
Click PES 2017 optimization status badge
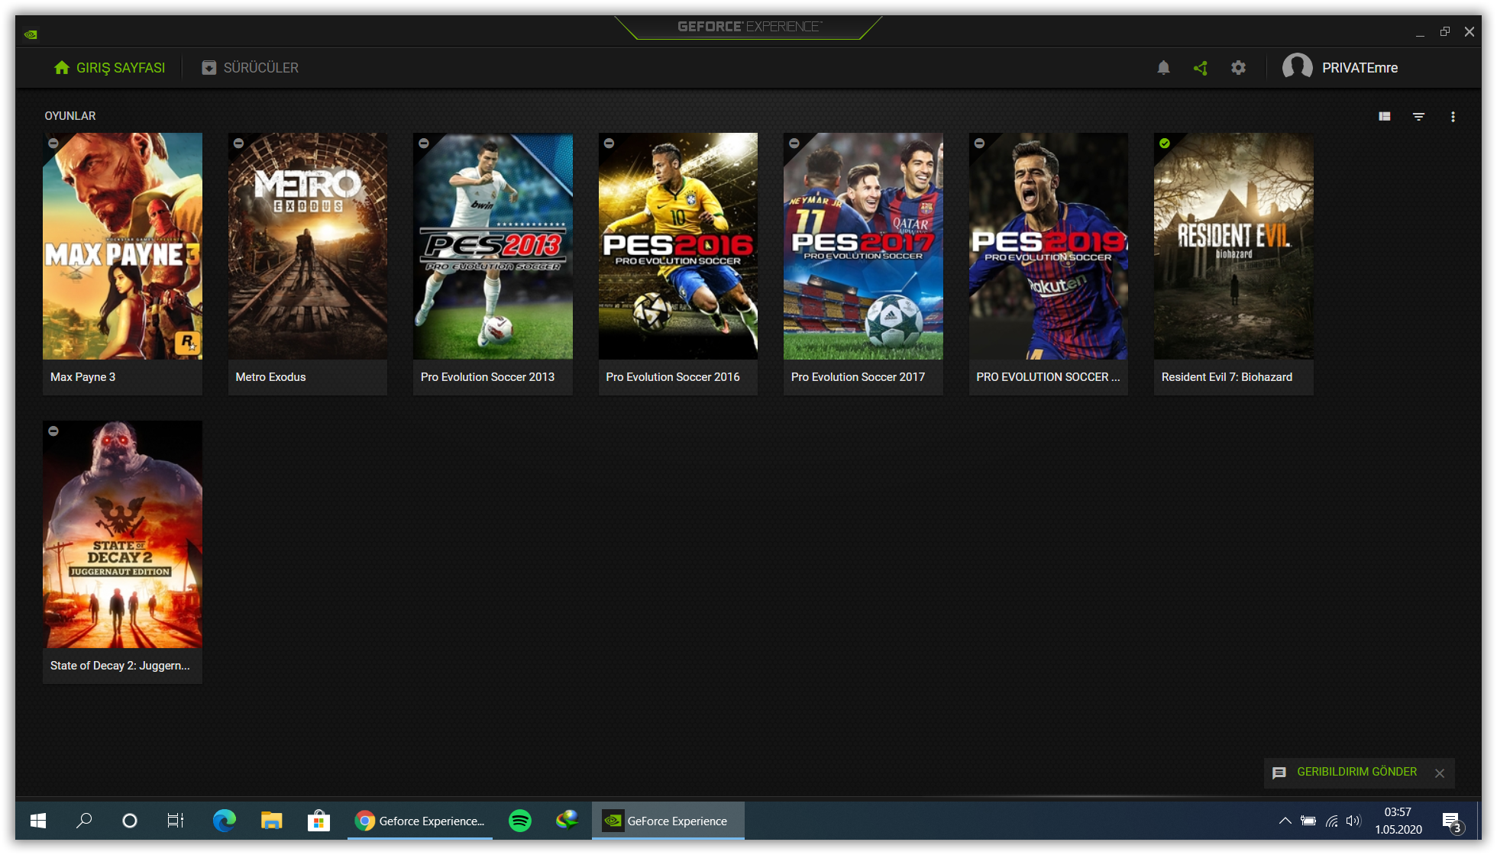[x=794, y=143]
